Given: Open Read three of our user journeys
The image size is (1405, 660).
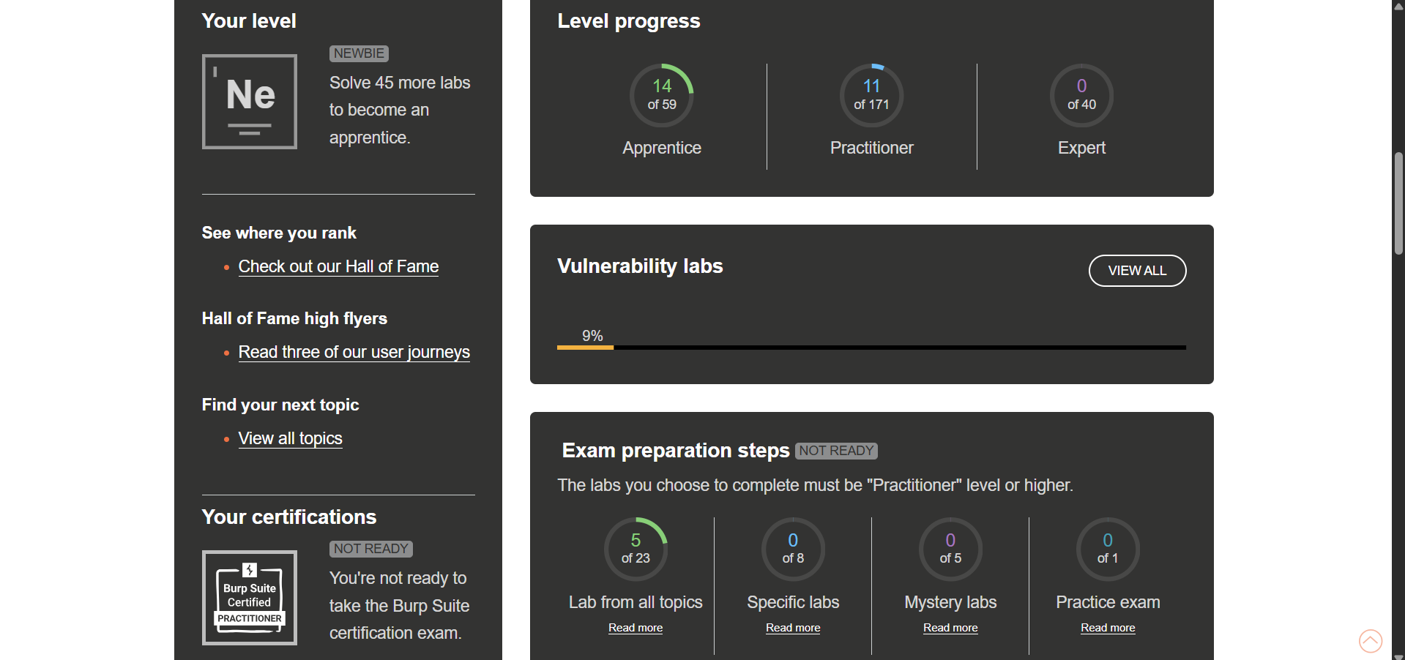Looking at the screenshot, I should click(x=354, y=352).
